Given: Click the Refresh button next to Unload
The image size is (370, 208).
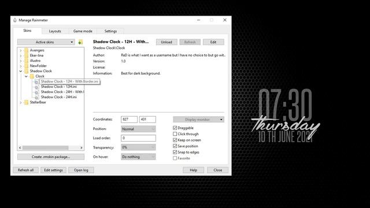Looking at the screenshot, I should click(x=190, y=42).
